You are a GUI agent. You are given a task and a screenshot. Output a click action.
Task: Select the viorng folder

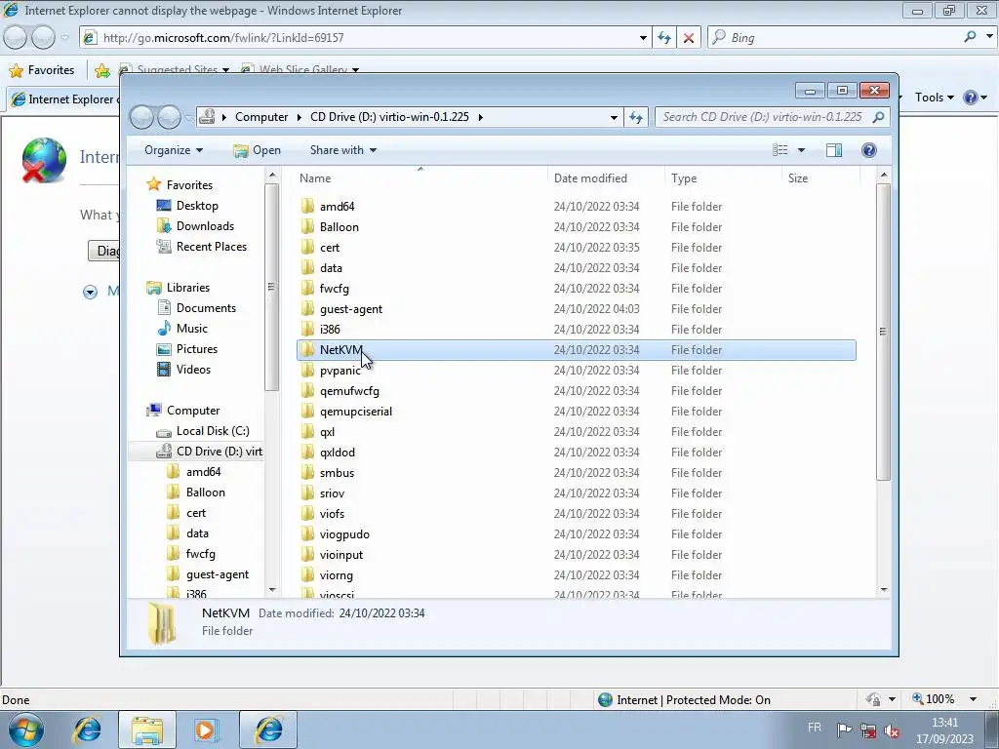576,575
